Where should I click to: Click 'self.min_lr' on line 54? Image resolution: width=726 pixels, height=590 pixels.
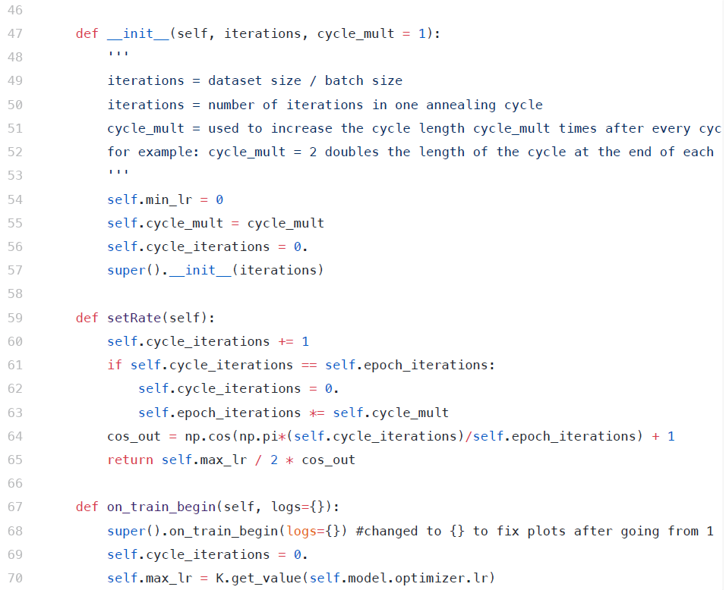click(150, 199)
